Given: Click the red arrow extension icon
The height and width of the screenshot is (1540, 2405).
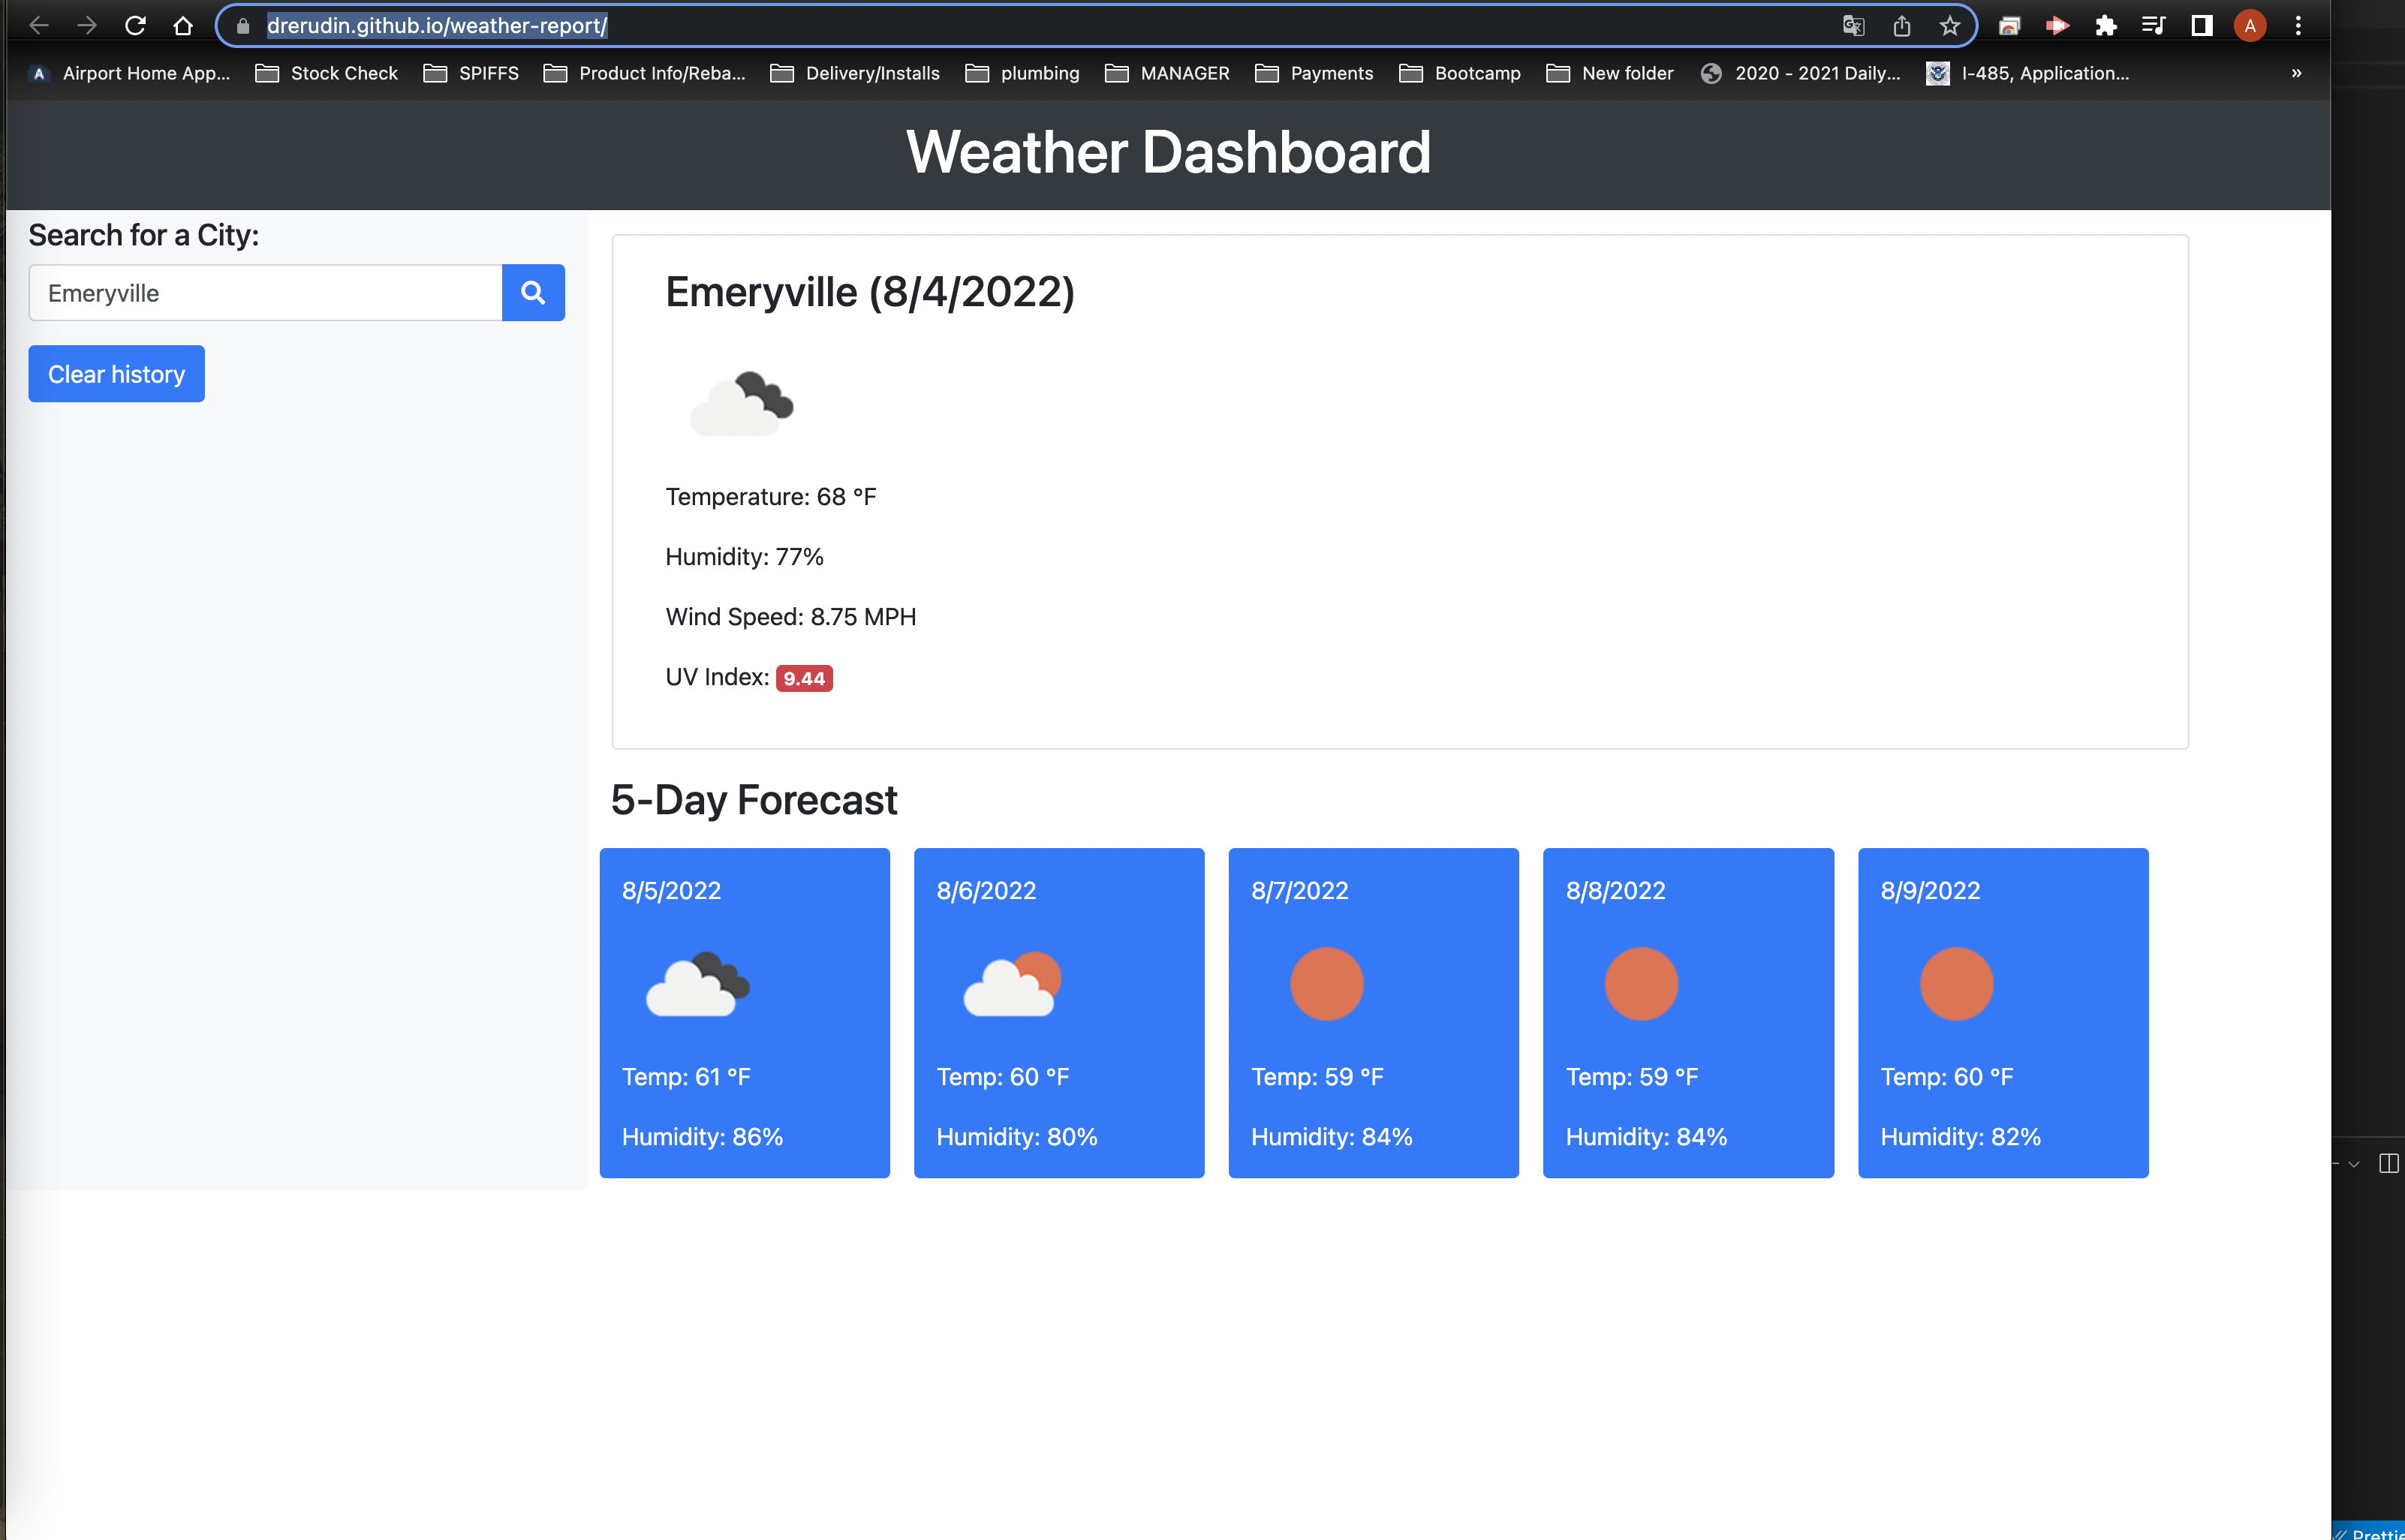Looking at the screenshot, I should tap(2058, 26).
